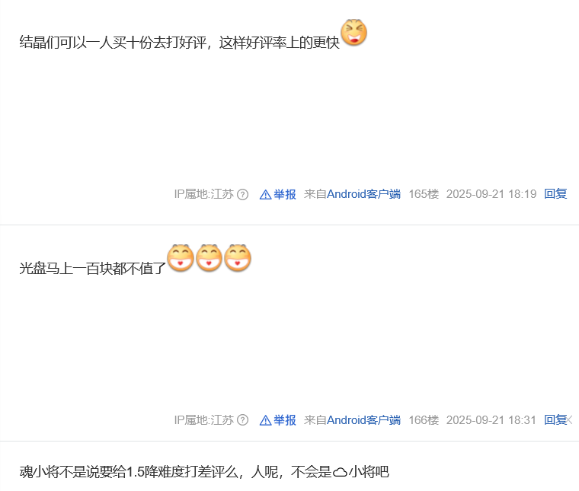Click the first smiling emoji after 光盘 comment
The height and width of the screenshot is (491, 579).
(181, 258)
